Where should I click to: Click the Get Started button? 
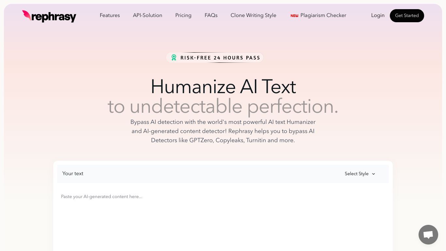click(407, 16)
